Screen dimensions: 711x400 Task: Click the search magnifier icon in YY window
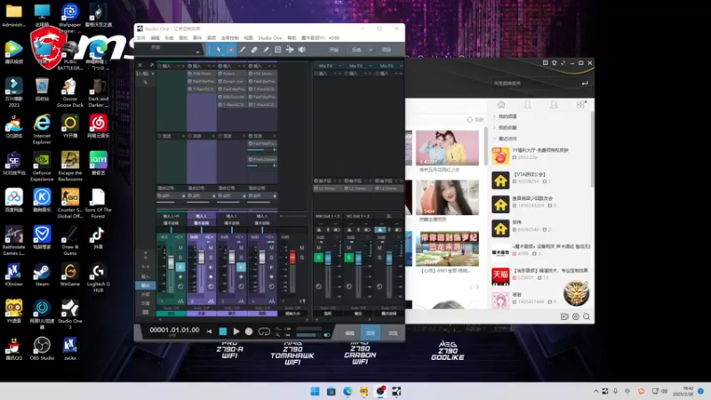coord(587,316)
